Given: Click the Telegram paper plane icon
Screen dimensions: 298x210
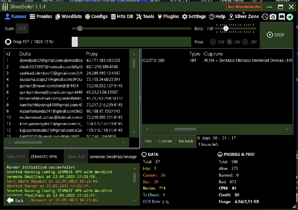Looking at the screenshot, I should pyautogui.click(x=290, y=17).
